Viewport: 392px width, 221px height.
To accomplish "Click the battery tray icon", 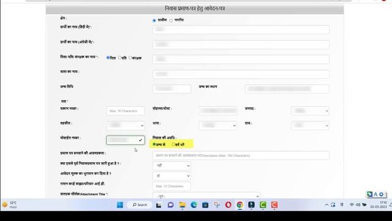I will [364, 205].
